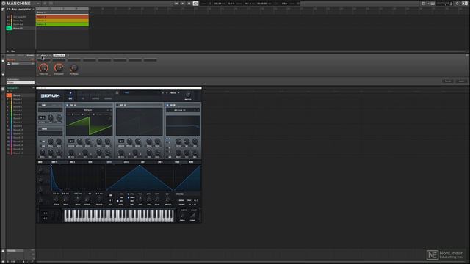
Task: Click the Maschine logo in the header
Action: [16, 3]
